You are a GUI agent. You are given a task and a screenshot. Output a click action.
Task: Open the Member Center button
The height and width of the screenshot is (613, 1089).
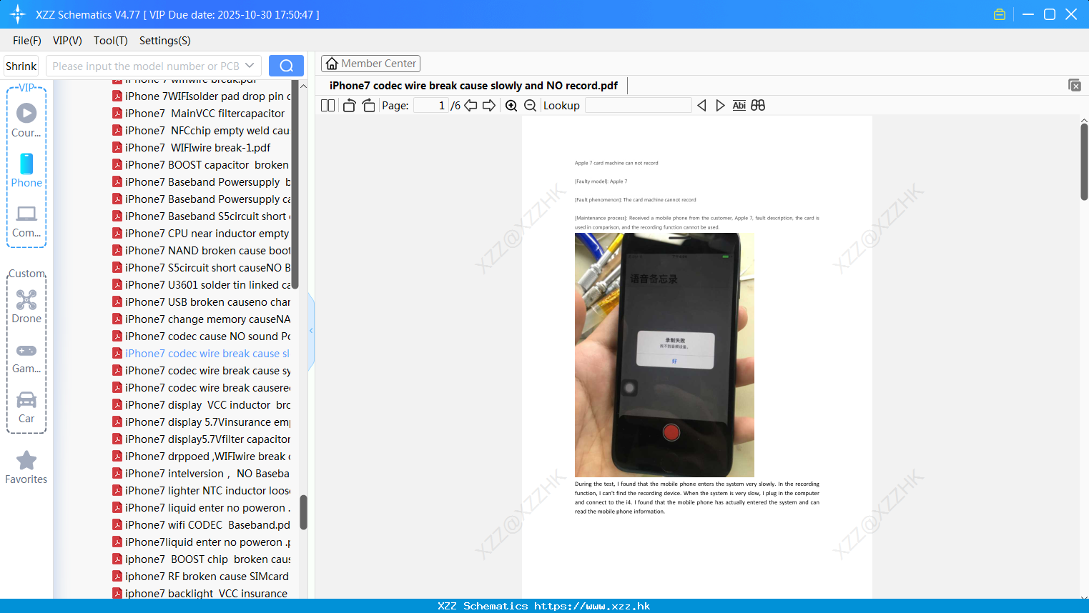point(370,64)
